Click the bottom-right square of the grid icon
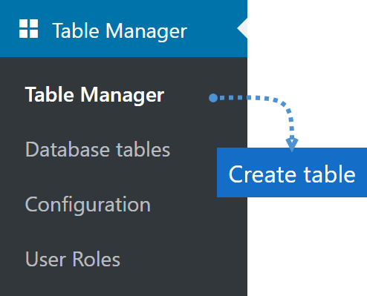 pyautogui.click(x=34, y=34)
